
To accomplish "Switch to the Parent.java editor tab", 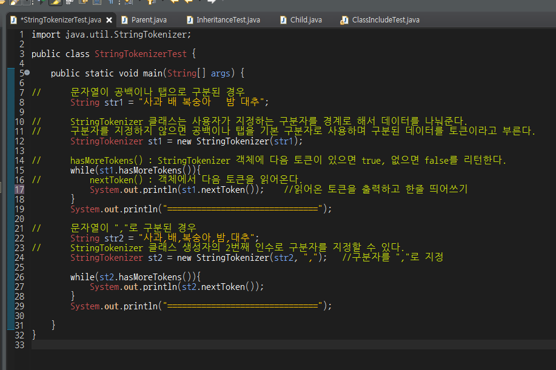I will coord(149,20).
